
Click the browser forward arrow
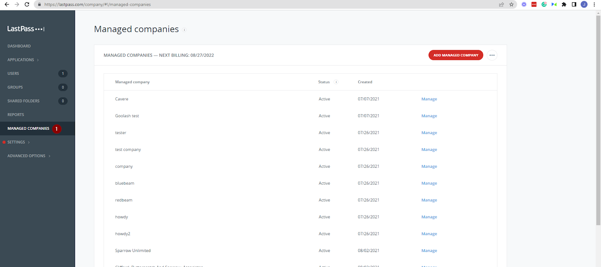[17, 4]
